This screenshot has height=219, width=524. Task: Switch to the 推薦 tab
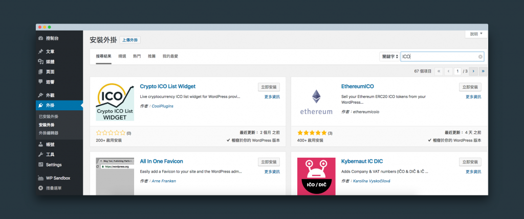pyautogui.click(x=151, y=56)
